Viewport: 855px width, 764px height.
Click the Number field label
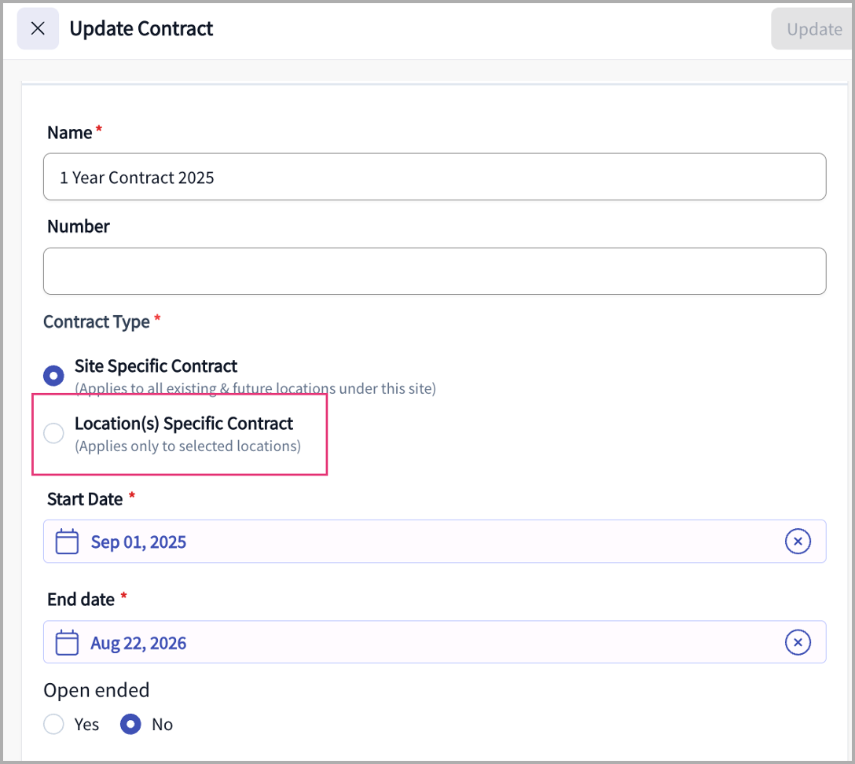tap(78, 226)
